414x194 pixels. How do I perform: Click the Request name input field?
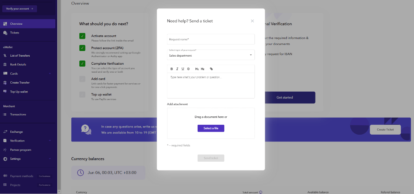point(211,39)
